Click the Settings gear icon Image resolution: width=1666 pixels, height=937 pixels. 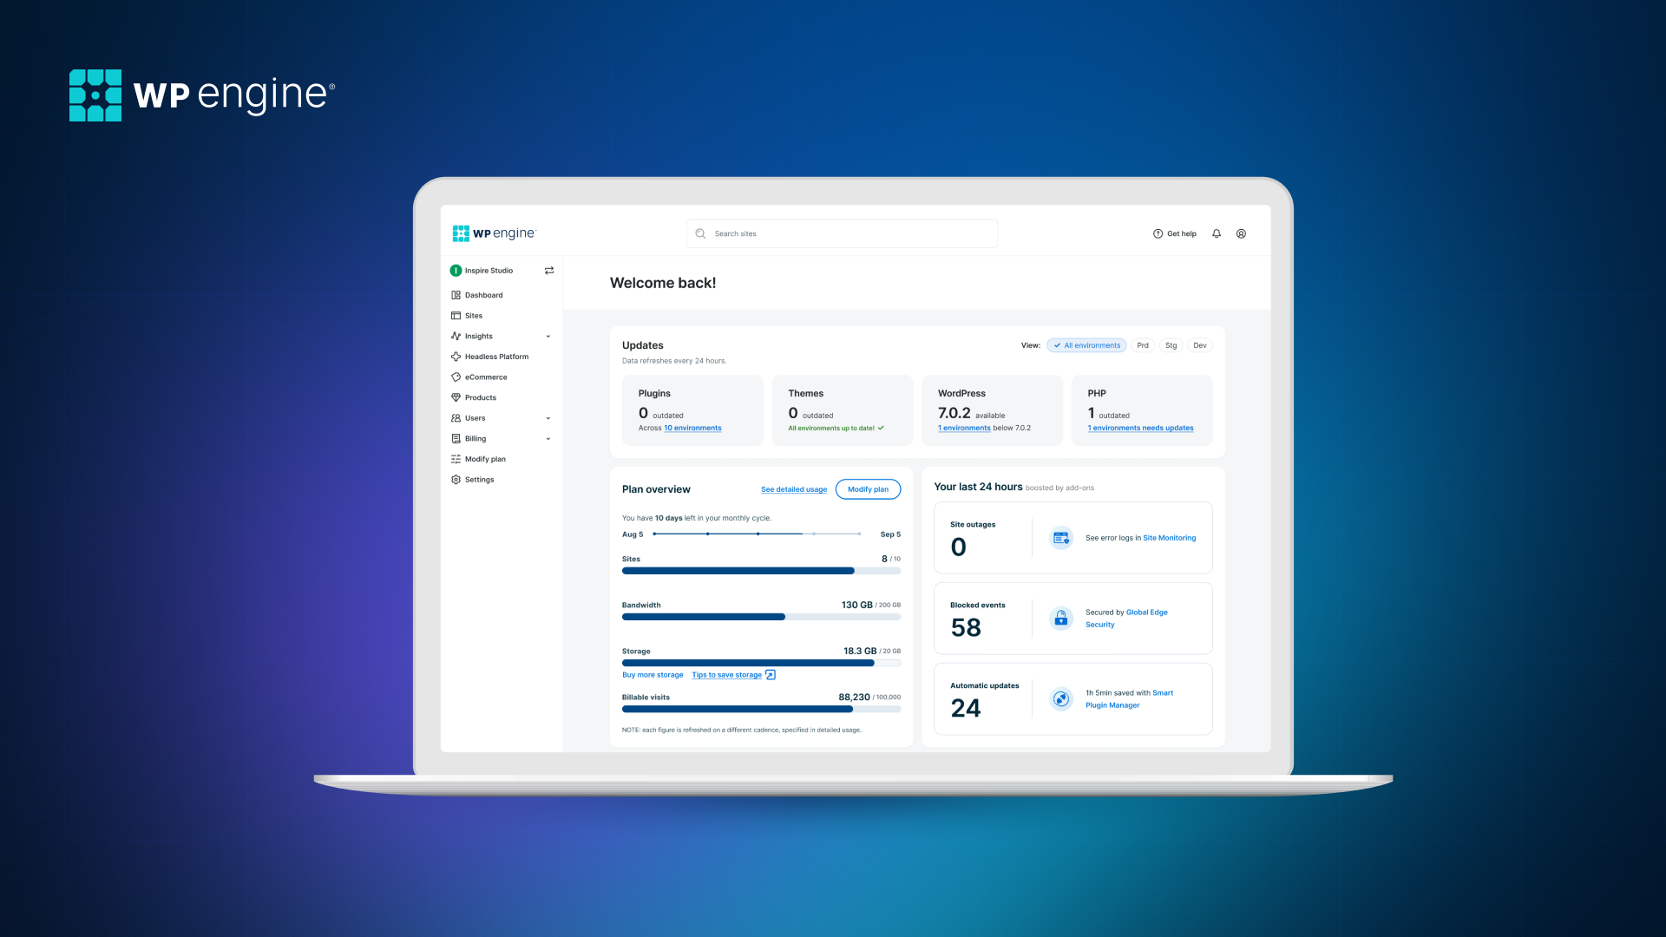click(456, 480)
